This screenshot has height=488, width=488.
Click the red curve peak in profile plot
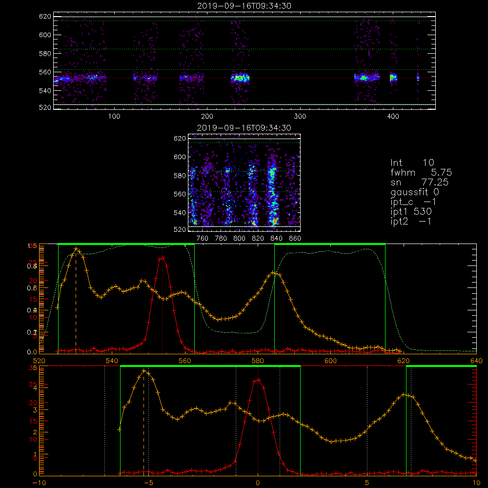(162, 258)
